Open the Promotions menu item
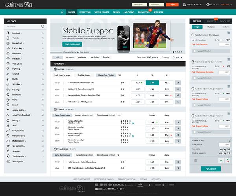This screenshot has width=236, height=196. click(144, 12)
